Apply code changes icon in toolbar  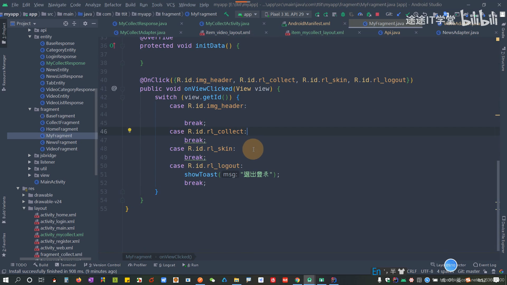pos(334,14)
